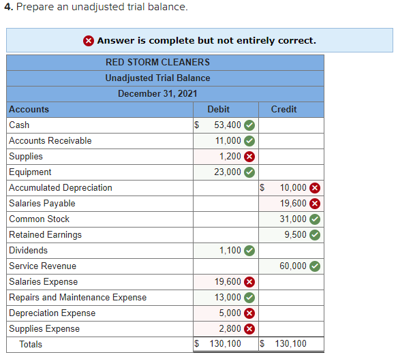Click the 'Debit' column header
This screenshot has height=359, width=398.
[218, 110]
